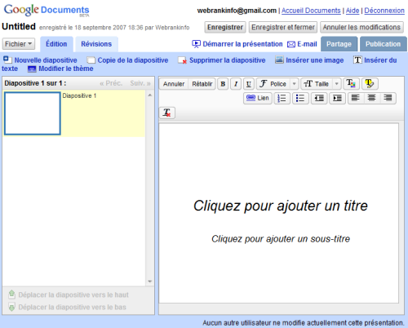Image resolution: width=408 pixels, height=328 pixels.
Task: Click the Démarrer la présentation screen icon
Action: click(x=196, y=44)
